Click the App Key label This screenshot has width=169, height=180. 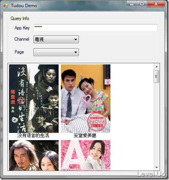coord(22,28)
